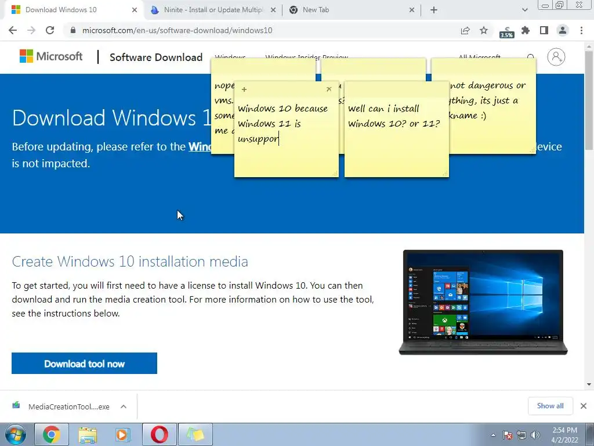594x446 pixels.
Task: Click the Action Center flag icon
Action: point(508,435)
